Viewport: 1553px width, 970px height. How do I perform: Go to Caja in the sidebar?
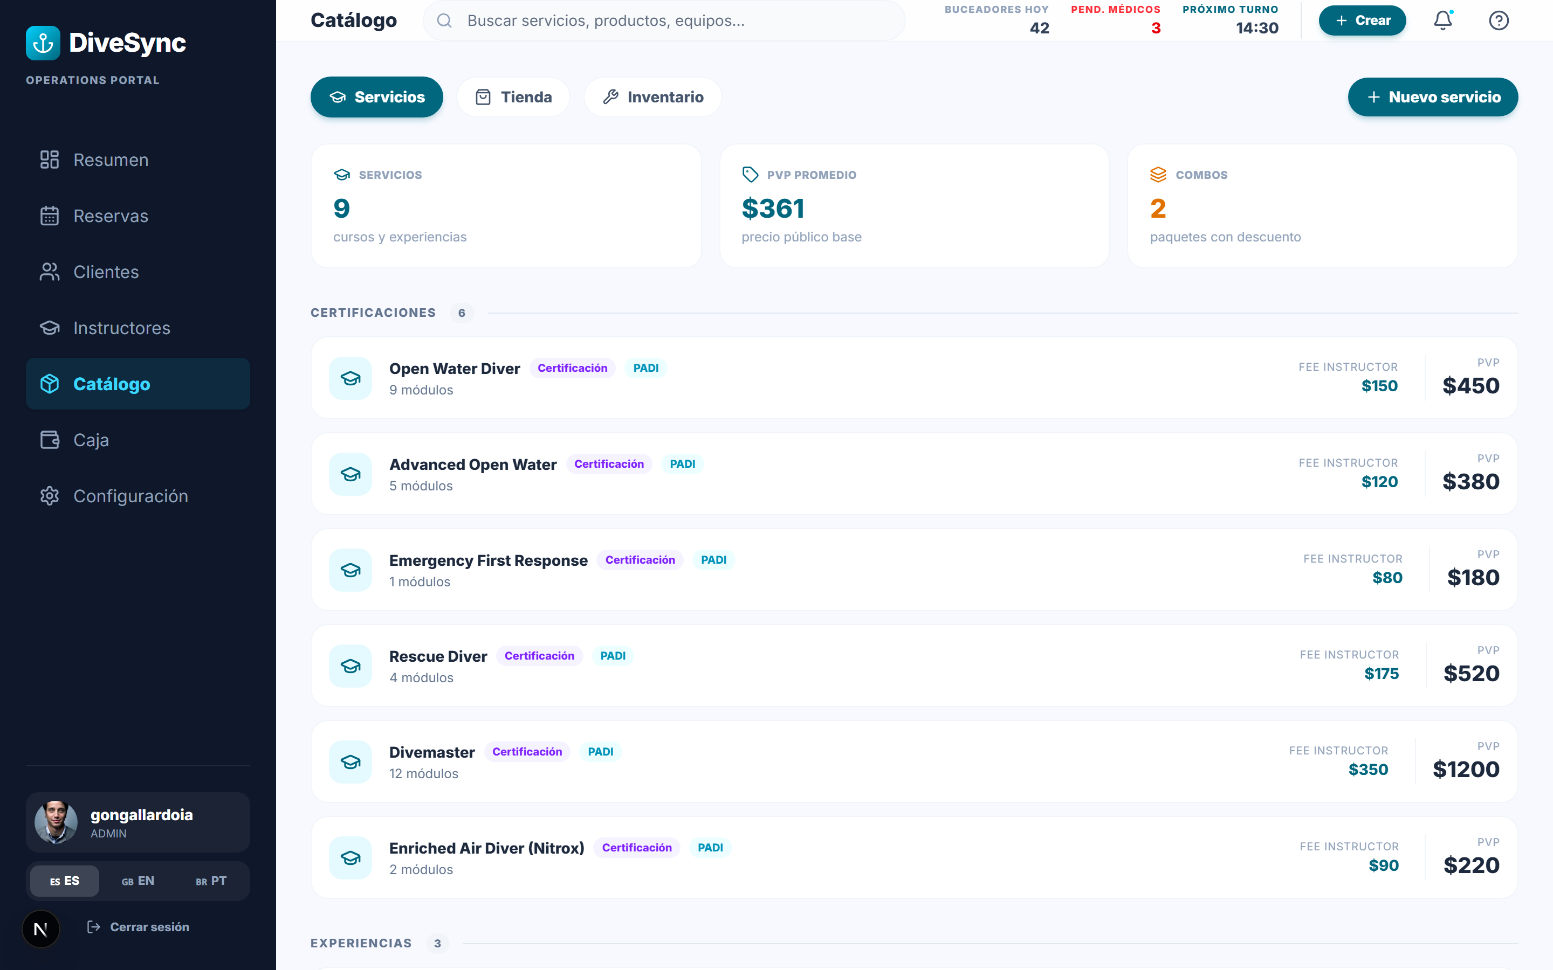click(x=138, y=439)
